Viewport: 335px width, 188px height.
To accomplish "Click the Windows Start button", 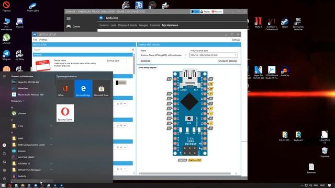I will click(x=3, y=185).
